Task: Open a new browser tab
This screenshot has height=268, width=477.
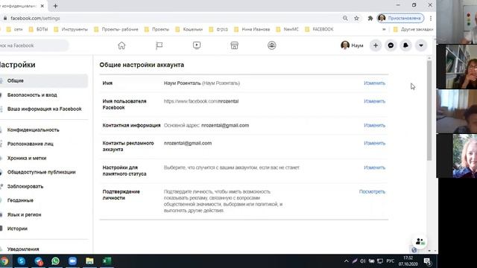Action: pos(55,6)
